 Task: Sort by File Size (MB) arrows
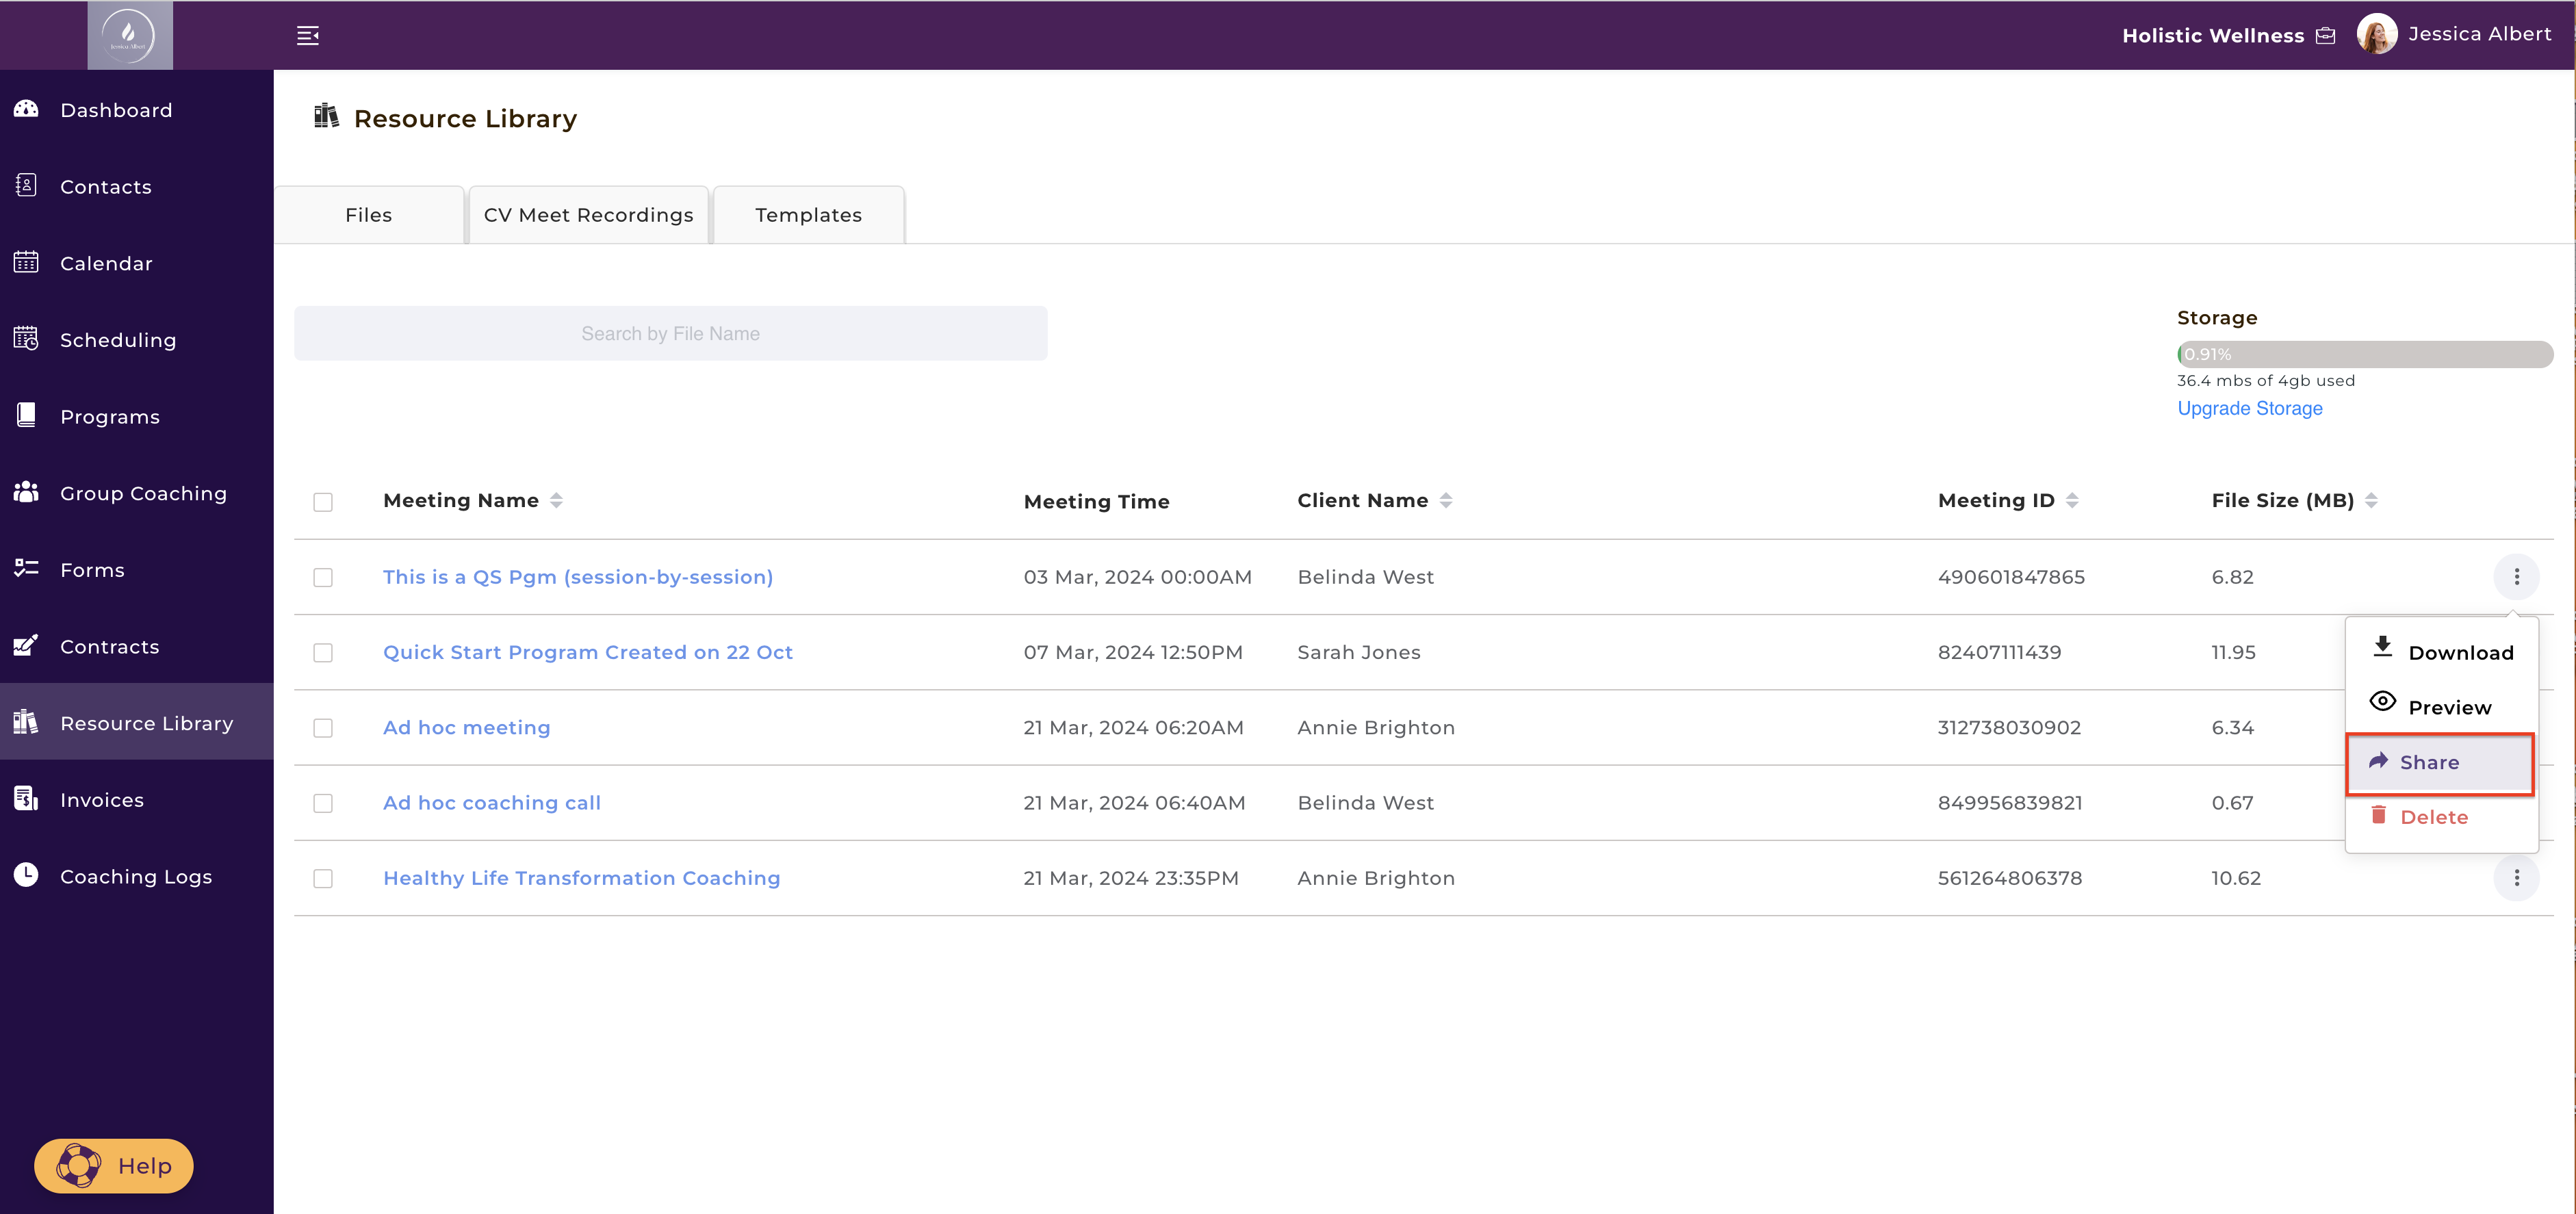[x=2372, y=500]
